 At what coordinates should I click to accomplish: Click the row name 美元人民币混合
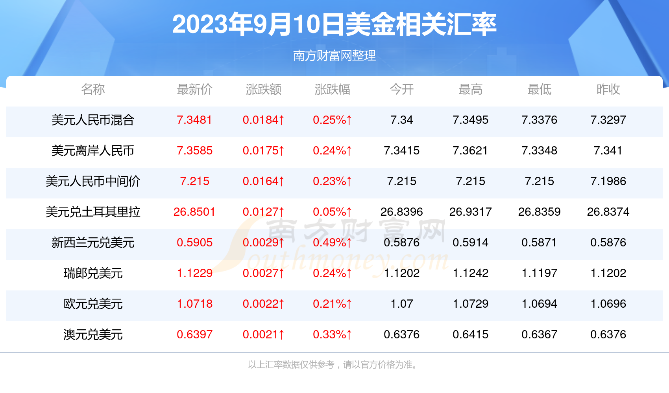[93, 120]
